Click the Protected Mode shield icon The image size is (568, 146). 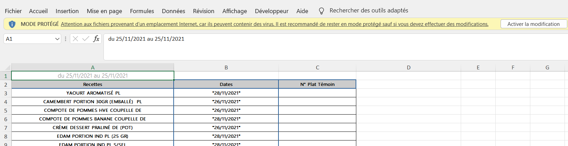point(12,24)
